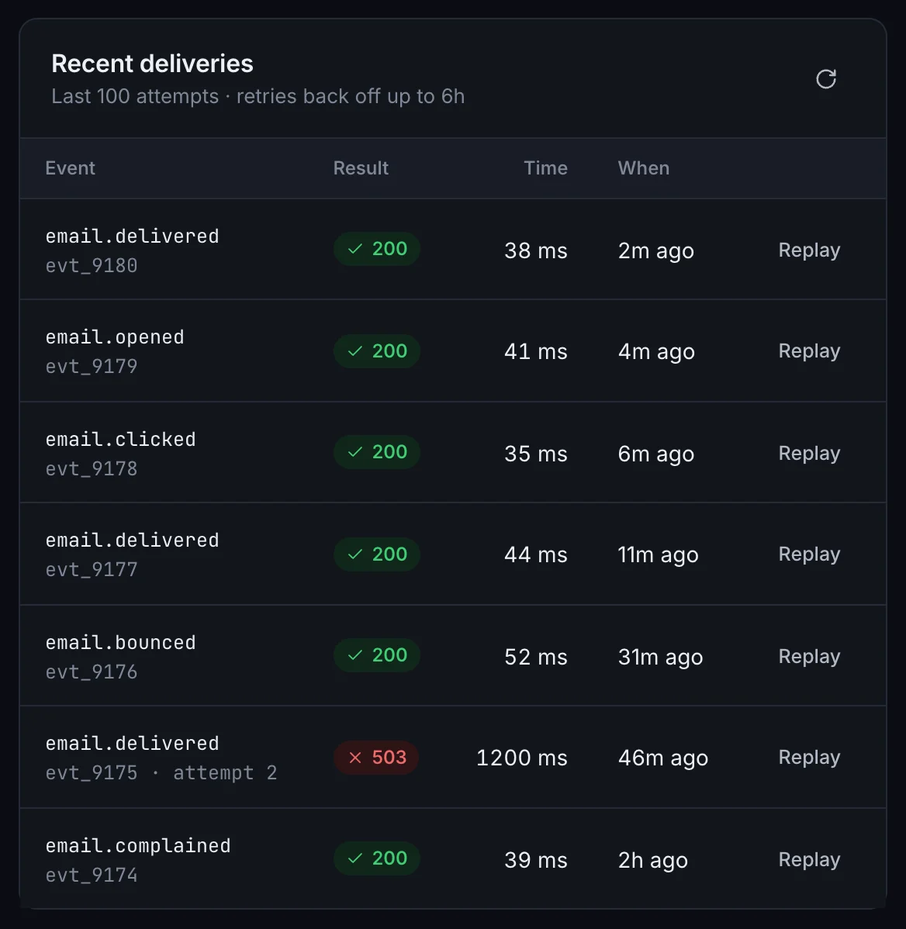Click the refresh deliveries icon

(825, 79)
